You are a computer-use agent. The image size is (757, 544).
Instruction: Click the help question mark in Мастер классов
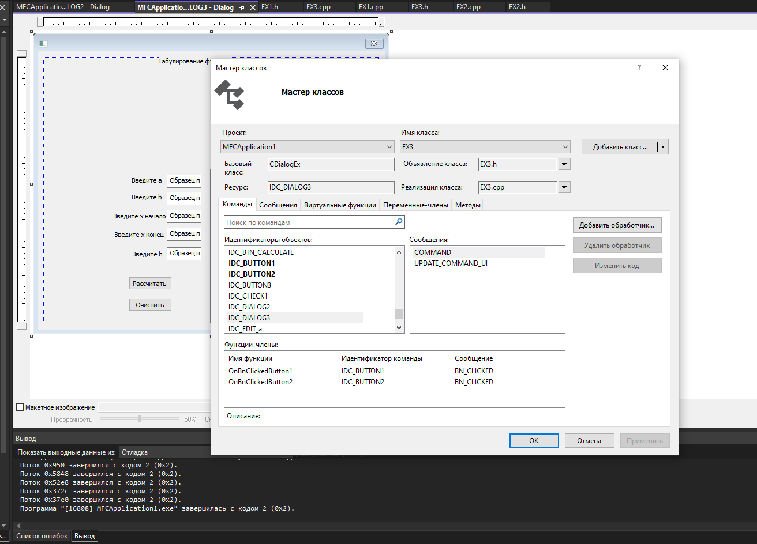[639, 68]
